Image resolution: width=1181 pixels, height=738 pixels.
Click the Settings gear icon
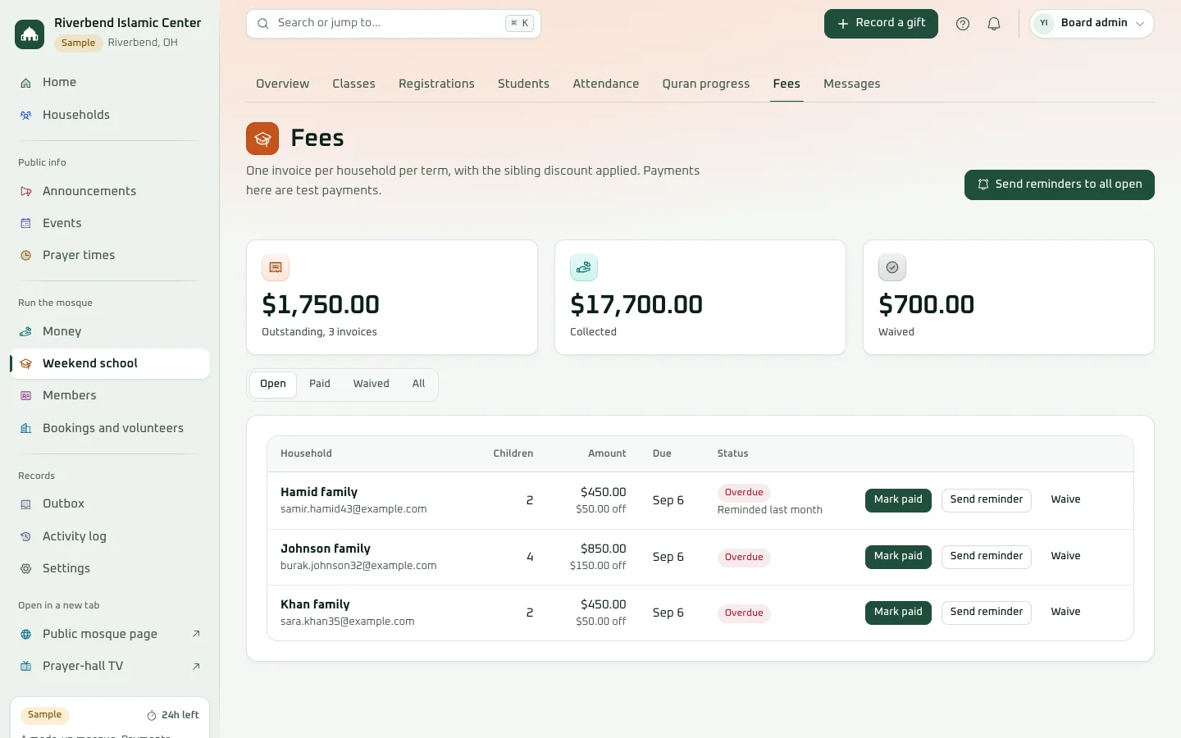coord(26,569)
